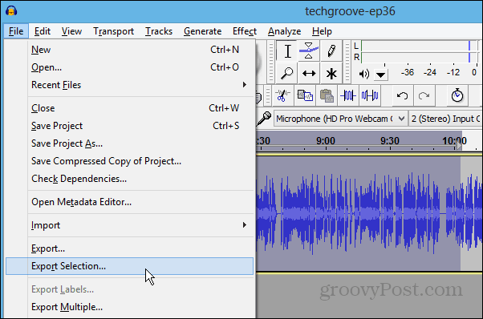Viewport: 483px width, 319px height.
Task: Select the Zoom magnifier tool
Action: point(287,73)
